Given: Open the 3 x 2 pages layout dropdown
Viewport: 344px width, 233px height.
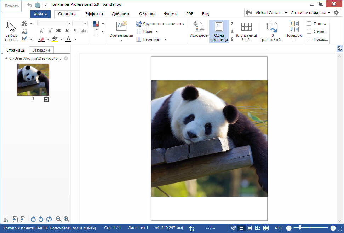Looking at the screenshot, I should click(246, 40).
